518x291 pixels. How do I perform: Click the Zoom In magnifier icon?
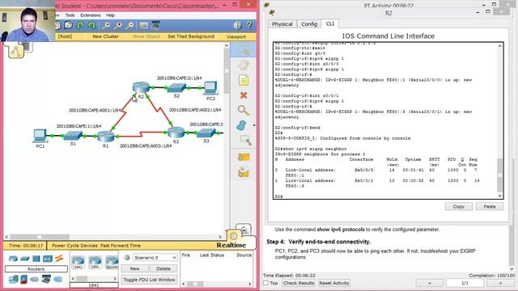click(x=106, y=25)
